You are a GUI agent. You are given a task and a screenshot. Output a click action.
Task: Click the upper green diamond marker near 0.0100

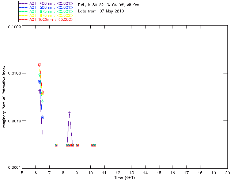tap(39, 75)
